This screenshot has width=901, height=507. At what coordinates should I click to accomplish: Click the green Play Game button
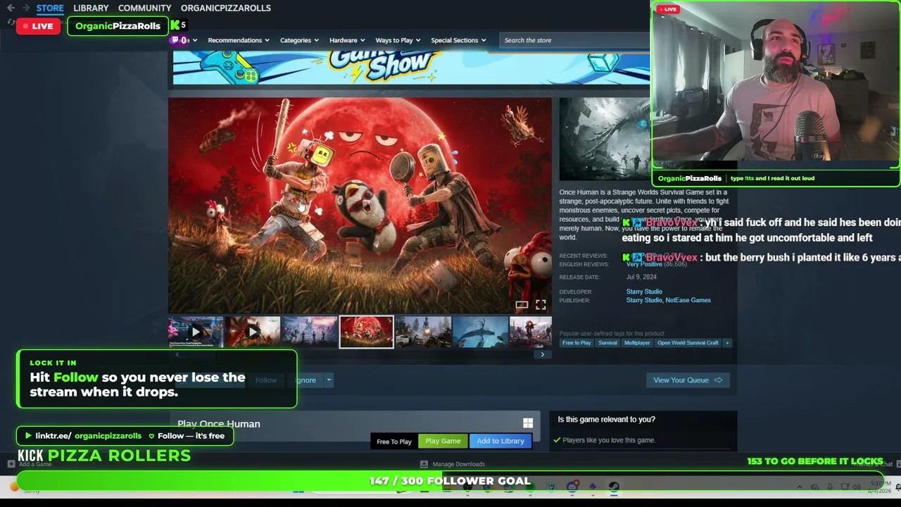tap(443, 441)
